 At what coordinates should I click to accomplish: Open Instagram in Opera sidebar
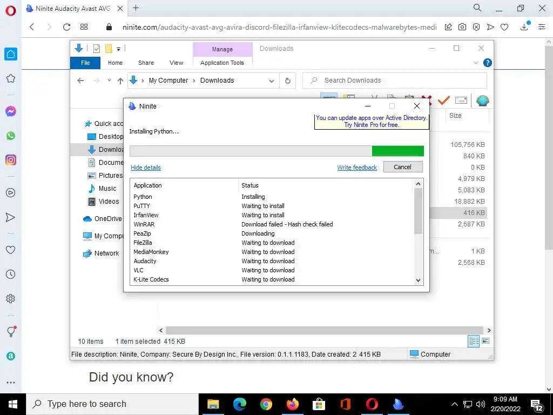11,160
